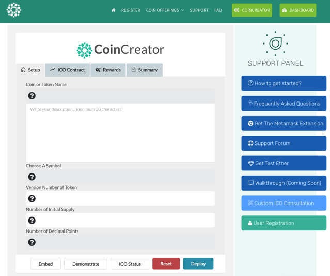Click the CoinCreator logo heading
Viewport: 330px width, 276px height.
[120, 50]
